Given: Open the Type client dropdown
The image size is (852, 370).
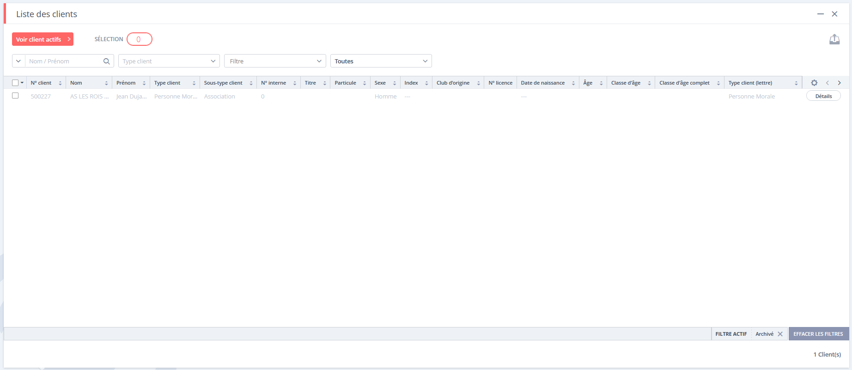Looking at the screenshot, I should click(169, 61).
